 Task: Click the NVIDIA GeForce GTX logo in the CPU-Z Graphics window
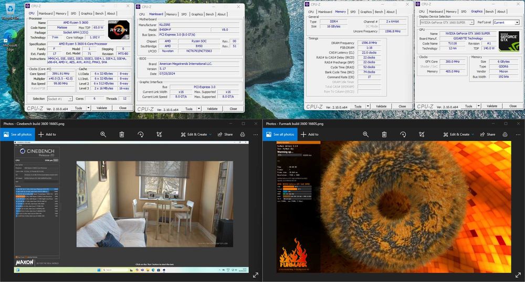click(509, 41)
